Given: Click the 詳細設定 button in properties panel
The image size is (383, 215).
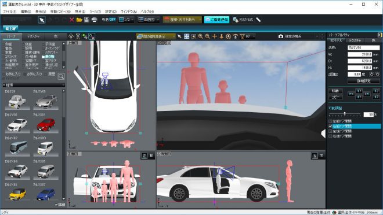Looking at the screenshot, I should point(364,81).
